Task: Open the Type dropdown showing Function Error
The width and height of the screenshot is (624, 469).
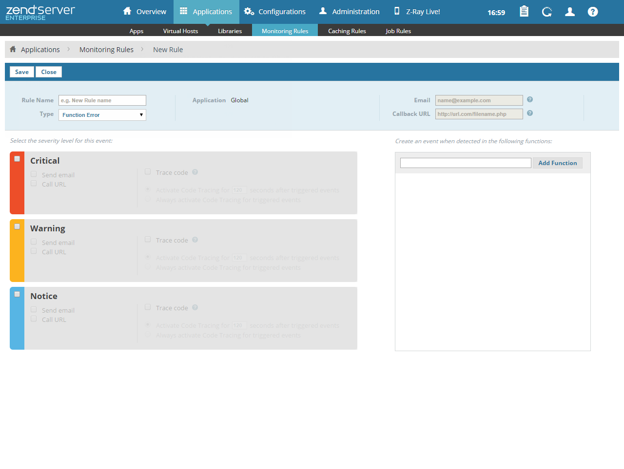Action: pyautogui.click(x=102, y=115)
